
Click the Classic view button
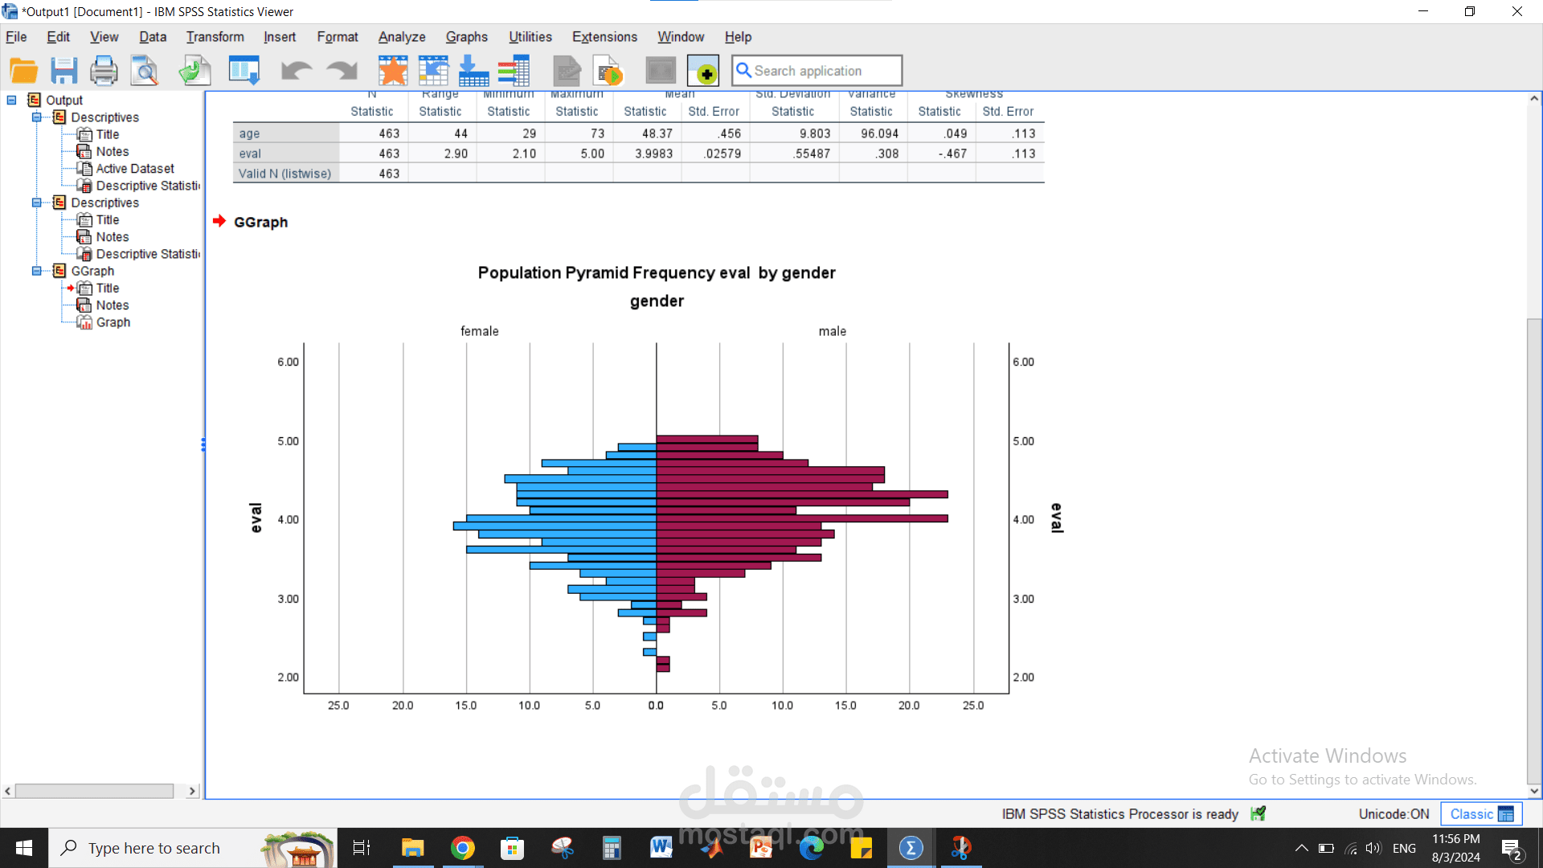coord(1480,814)
